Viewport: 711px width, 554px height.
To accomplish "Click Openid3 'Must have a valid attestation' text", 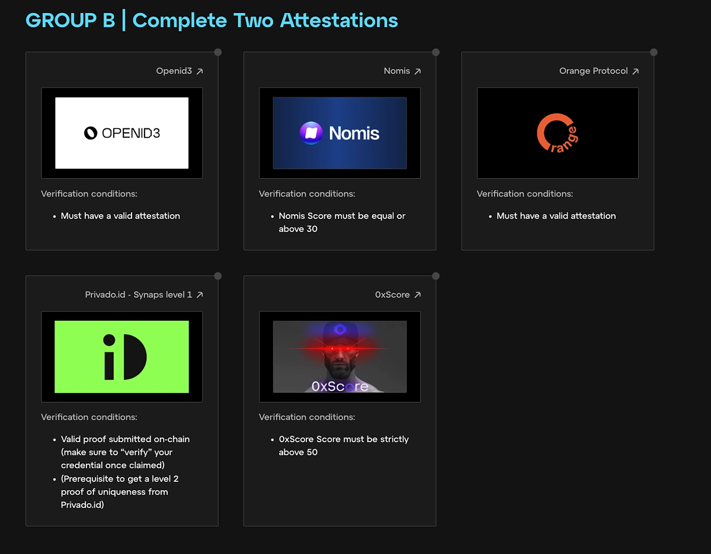I will coord(120,216).
